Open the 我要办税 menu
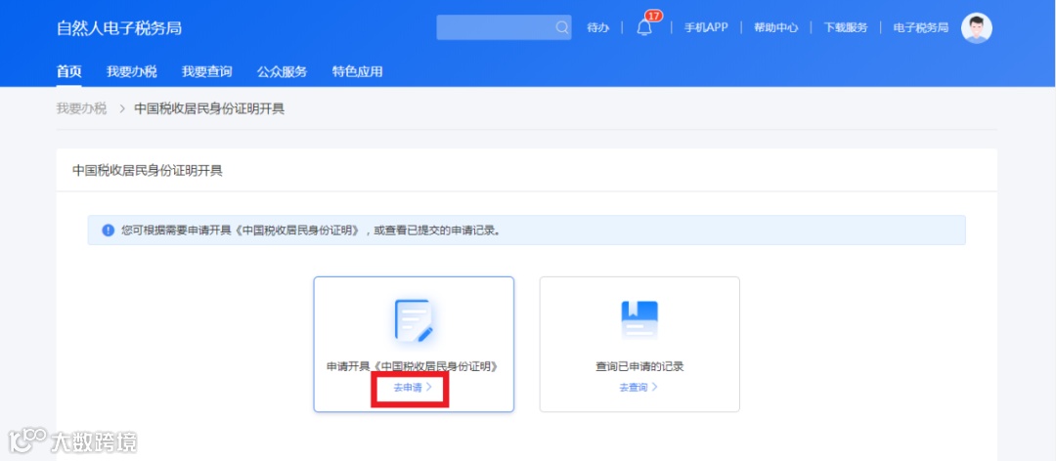The height and width of the screenshot is (461, 1056). [x=131, y=71]
